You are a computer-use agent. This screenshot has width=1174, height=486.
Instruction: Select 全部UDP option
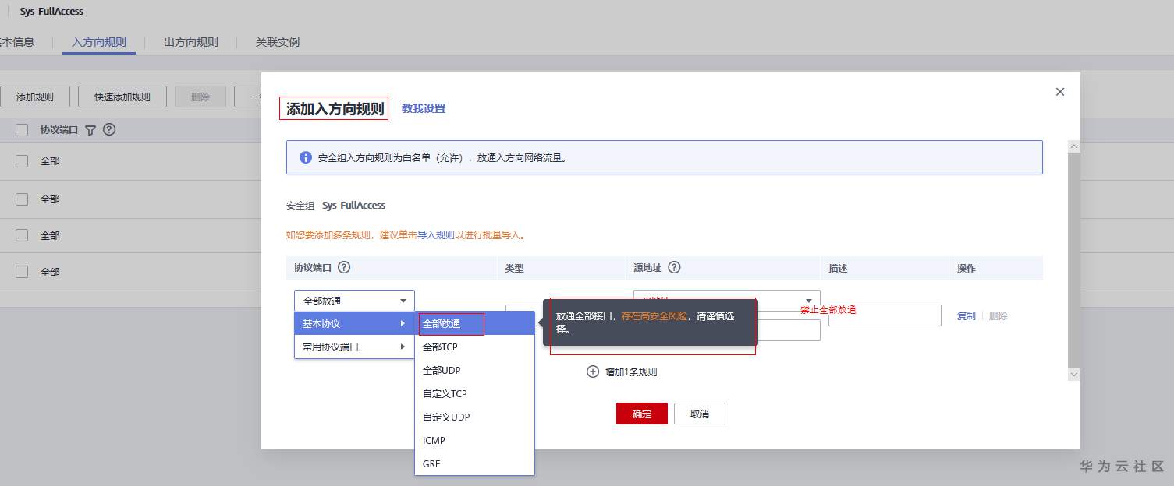pyautogui.click(x=474, y=370)
